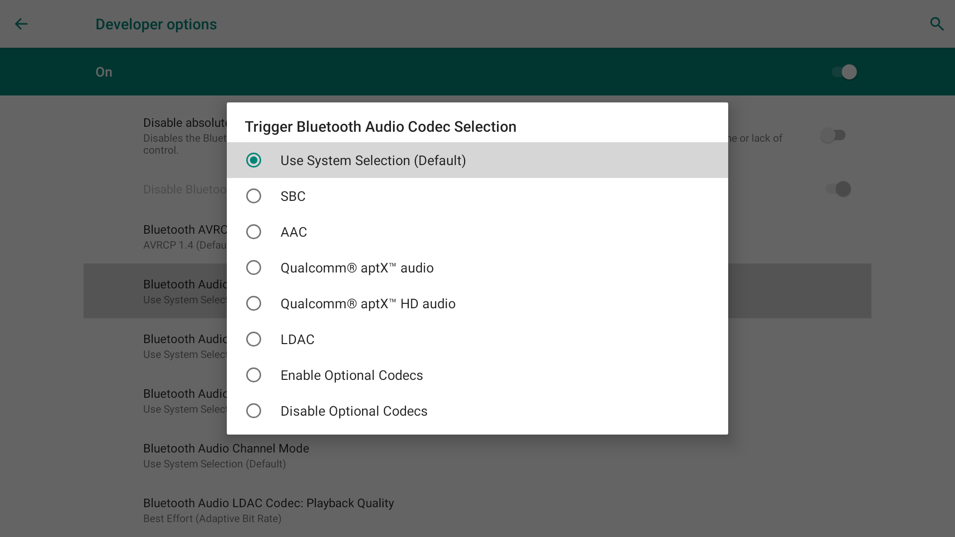
Task: Toggle the Developer options On switch
Action: pos(844,72)
